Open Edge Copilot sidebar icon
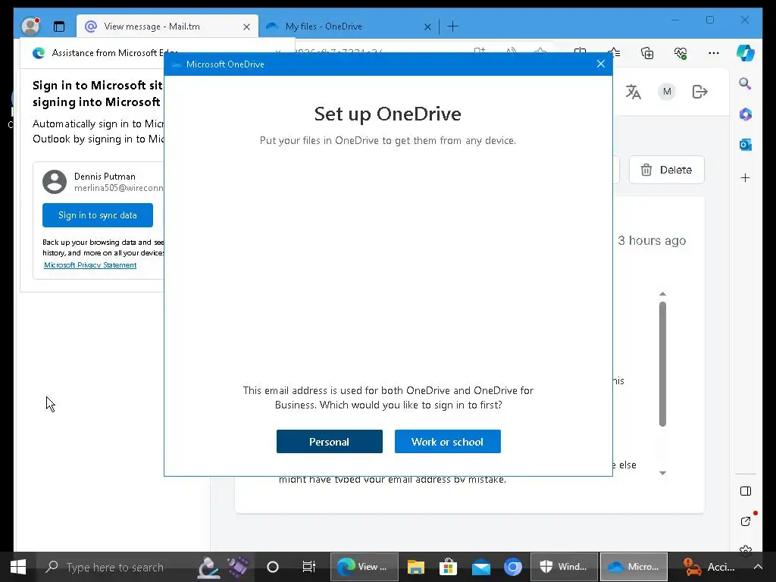Image resolution: width=776 pixels, height=582 pixels. pos(745,53)
